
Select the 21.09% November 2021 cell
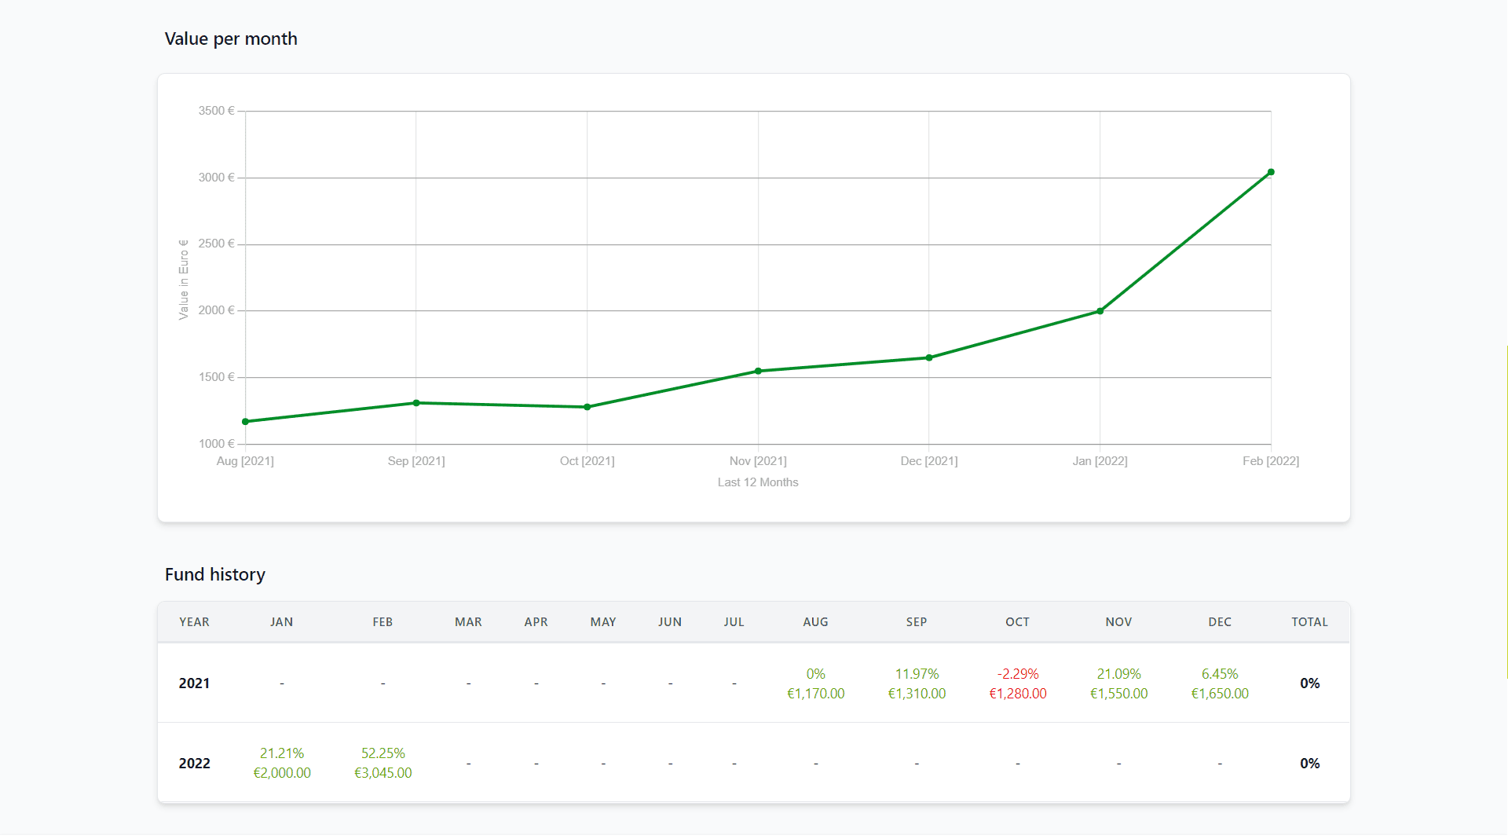1118,674
